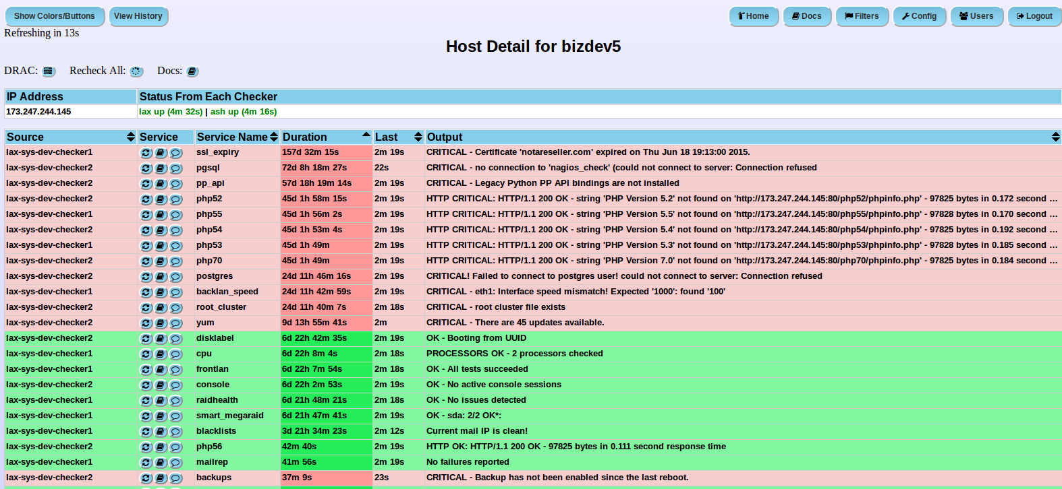
Task: Recheck the ssl_expiry service
Action: click(146, 153)
